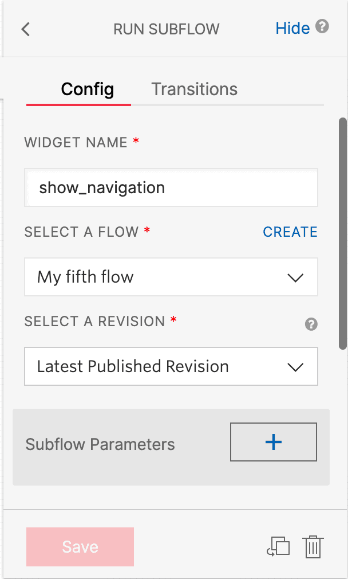The width and height of the screenshot is (348, 579).
Task: Expand the flow selector chevron
Action: (295, 277)
